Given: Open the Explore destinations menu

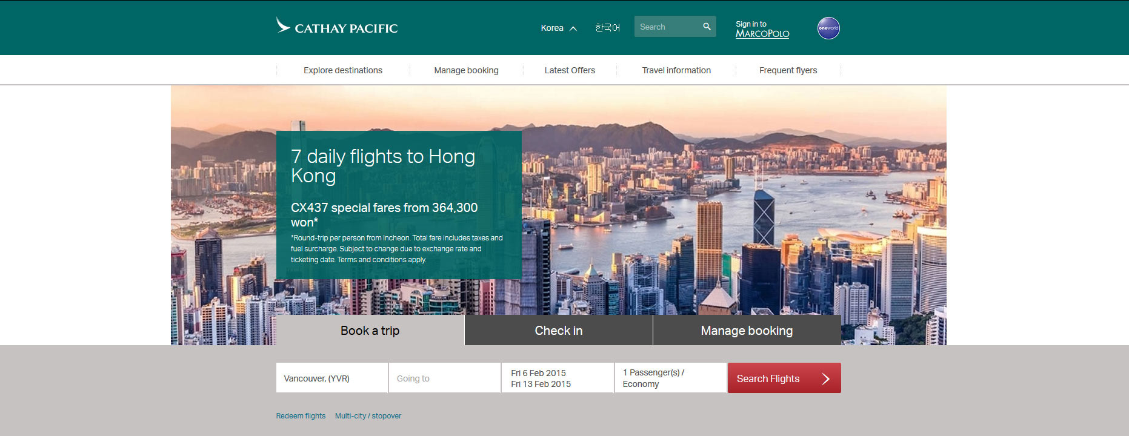Looking at the screenshot, I should click(x=343, y=70).
